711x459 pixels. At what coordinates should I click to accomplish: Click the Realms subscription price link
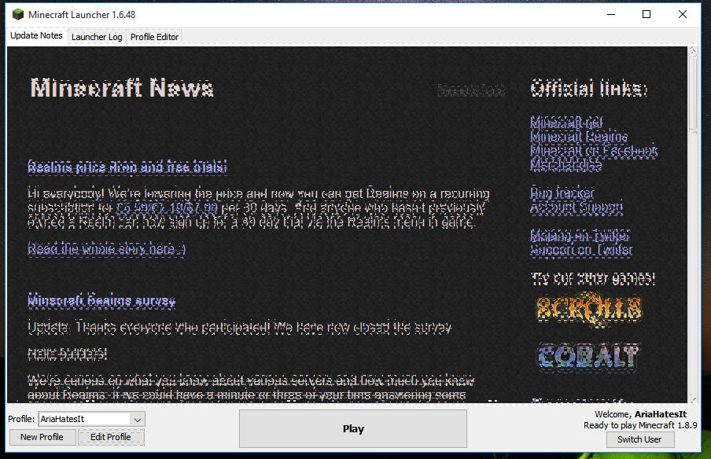tap(167, 208)
